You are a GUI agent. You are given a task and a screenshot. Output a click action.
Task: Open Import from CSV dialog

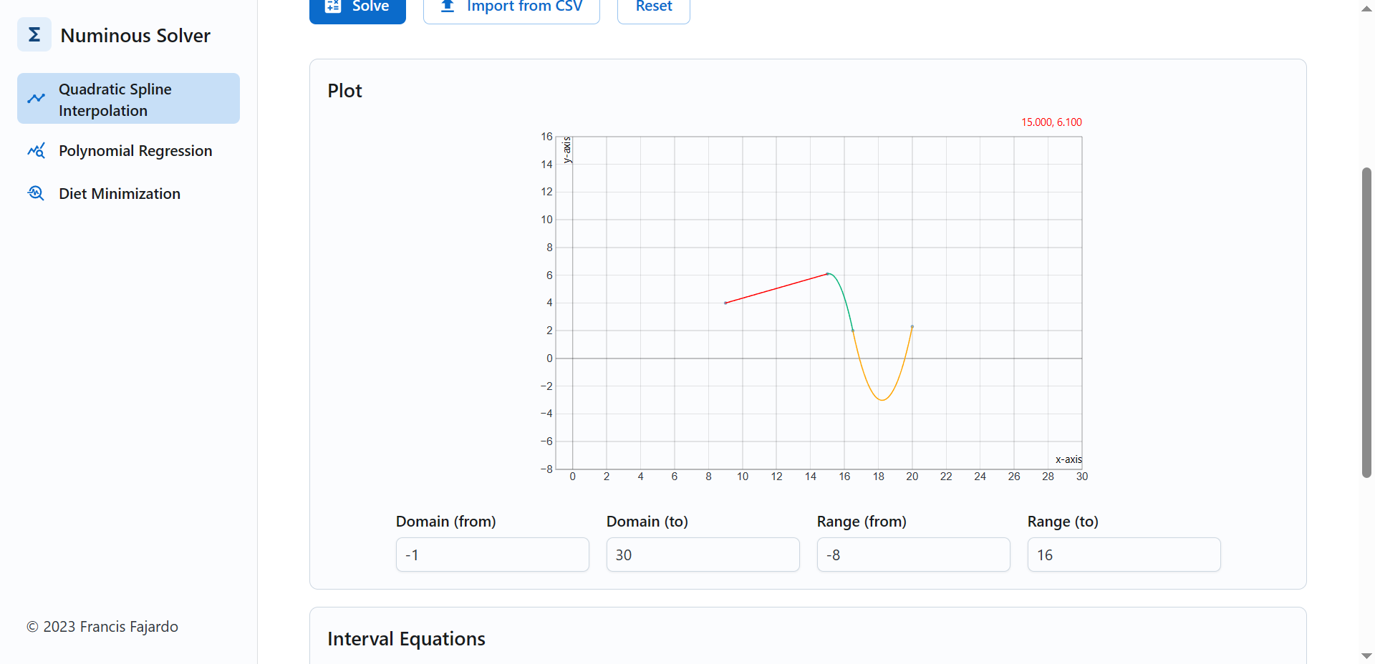pos(511,6)
